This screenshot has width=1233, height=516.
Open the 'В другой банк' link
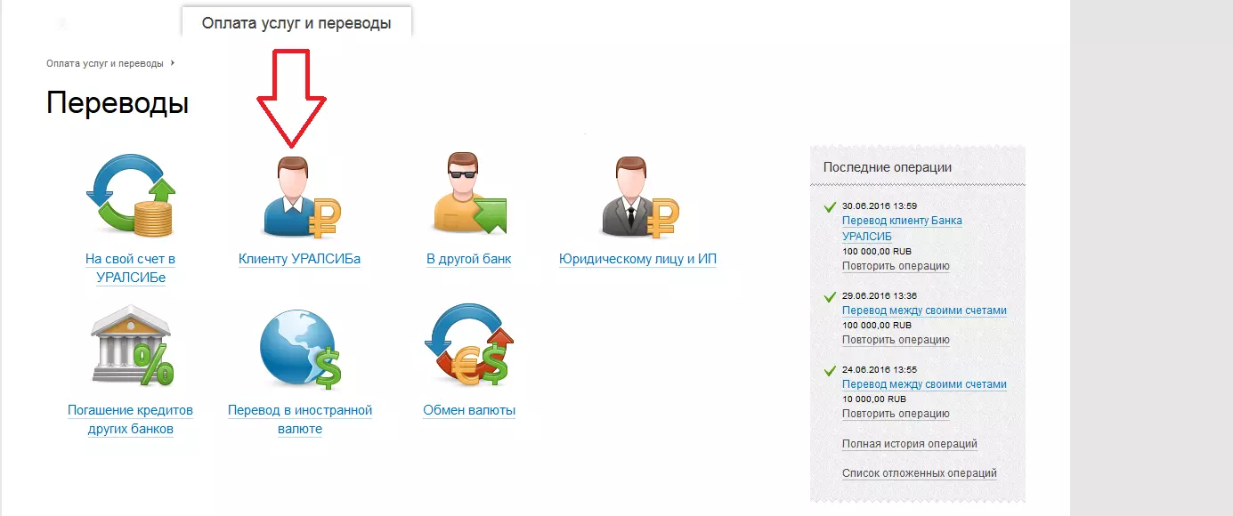(469, 259)
